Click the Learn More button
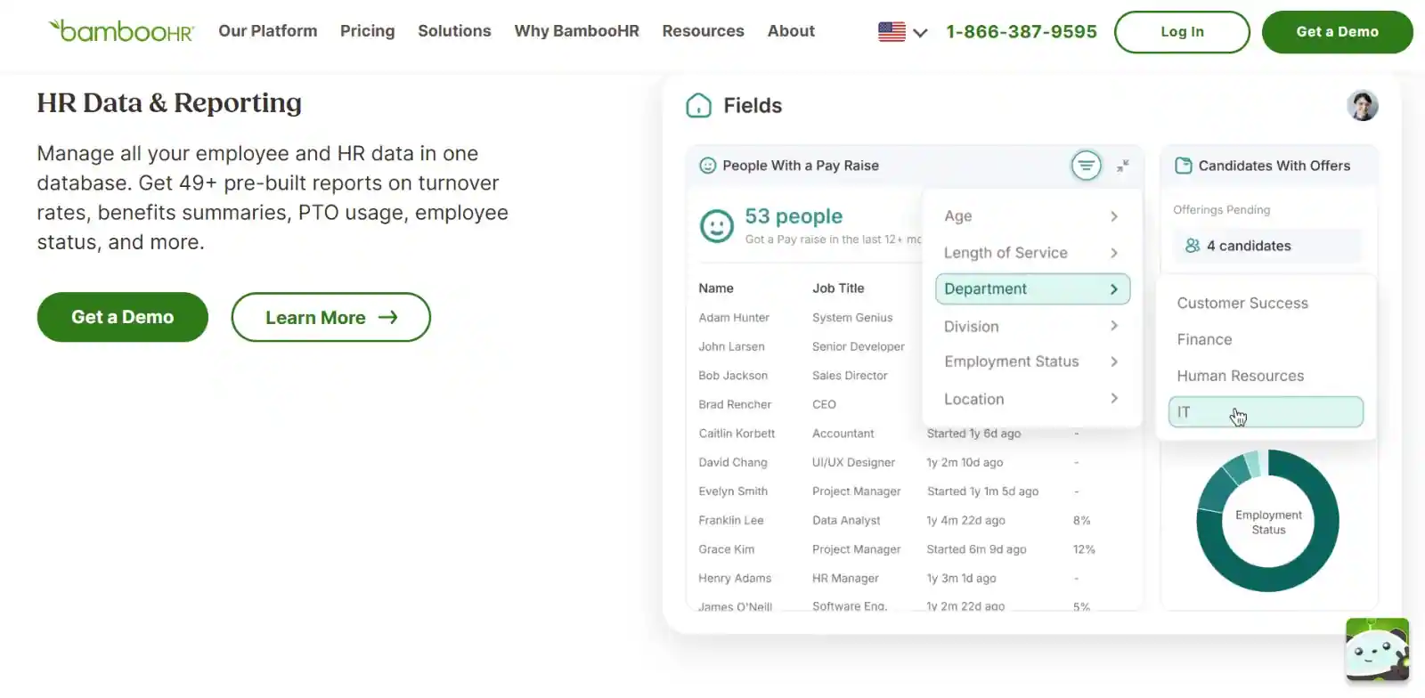The width and height of the screenshot is (1425, 698). pos(330,317)
